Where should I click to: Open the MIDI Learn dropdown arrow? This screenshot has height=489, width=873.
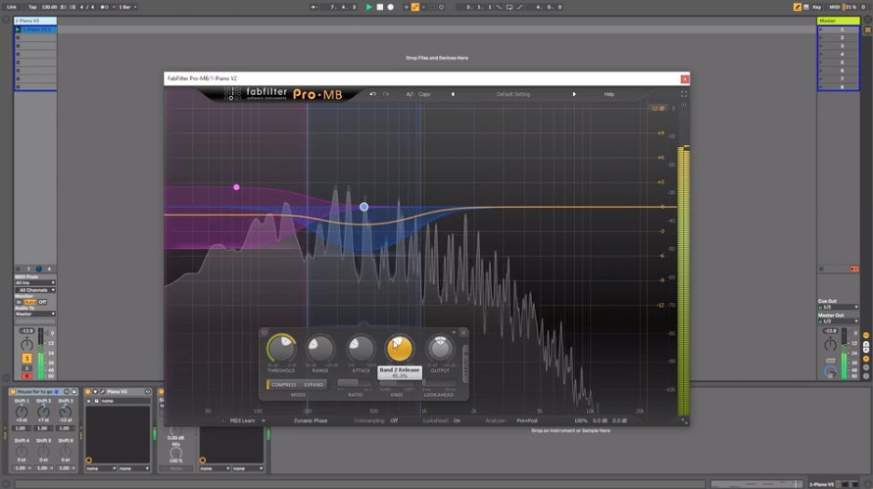point(264,420)
